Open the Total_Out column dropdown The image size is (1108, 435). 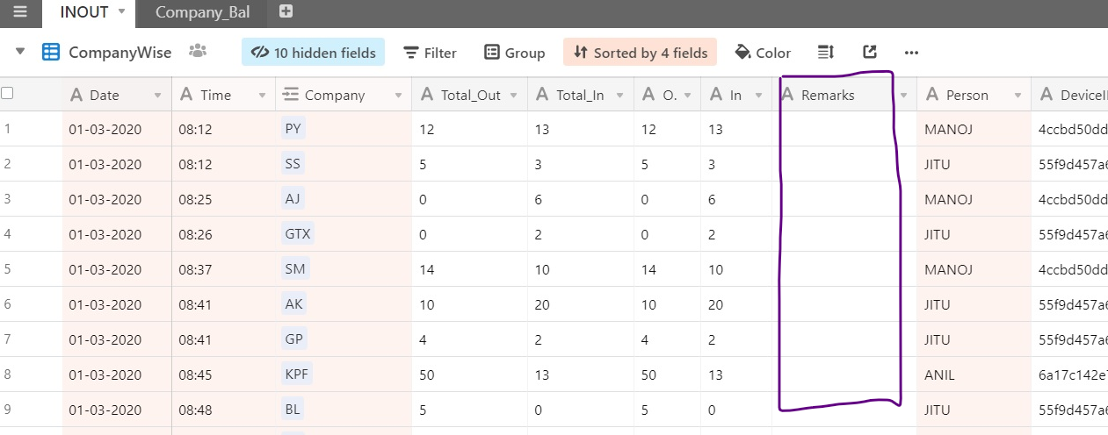(514, 95)
